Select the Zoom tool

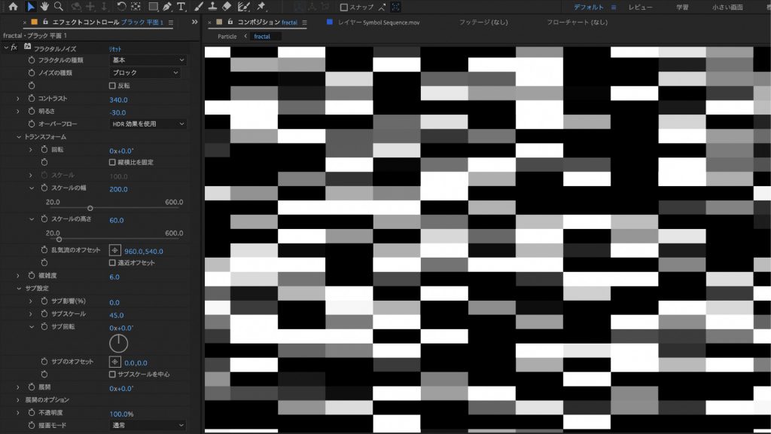coord(59,7)
